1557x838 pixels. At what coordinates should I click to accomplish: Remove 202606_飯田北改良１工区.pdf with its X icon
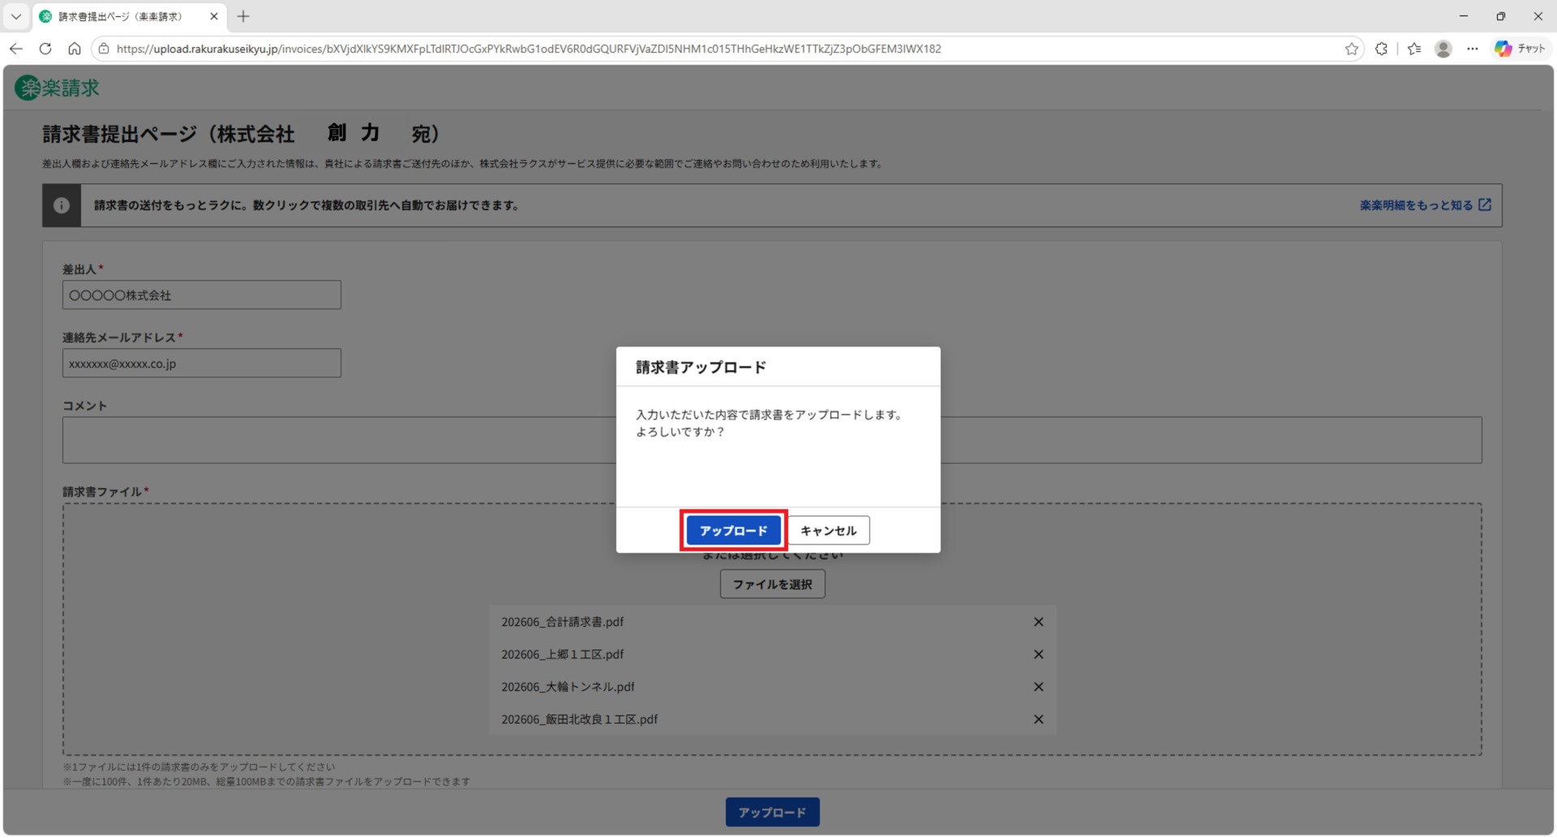tap(1038, 720)
